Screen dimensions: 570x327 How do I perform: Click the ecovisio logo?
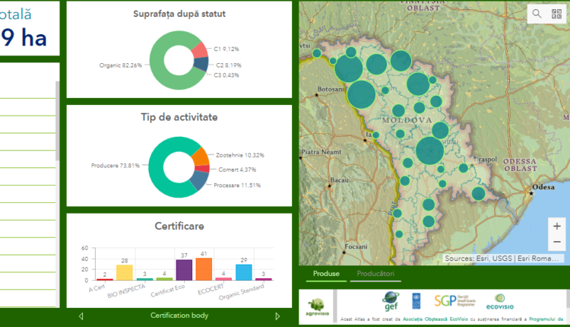pyautogui.click(x=500, y=302)
